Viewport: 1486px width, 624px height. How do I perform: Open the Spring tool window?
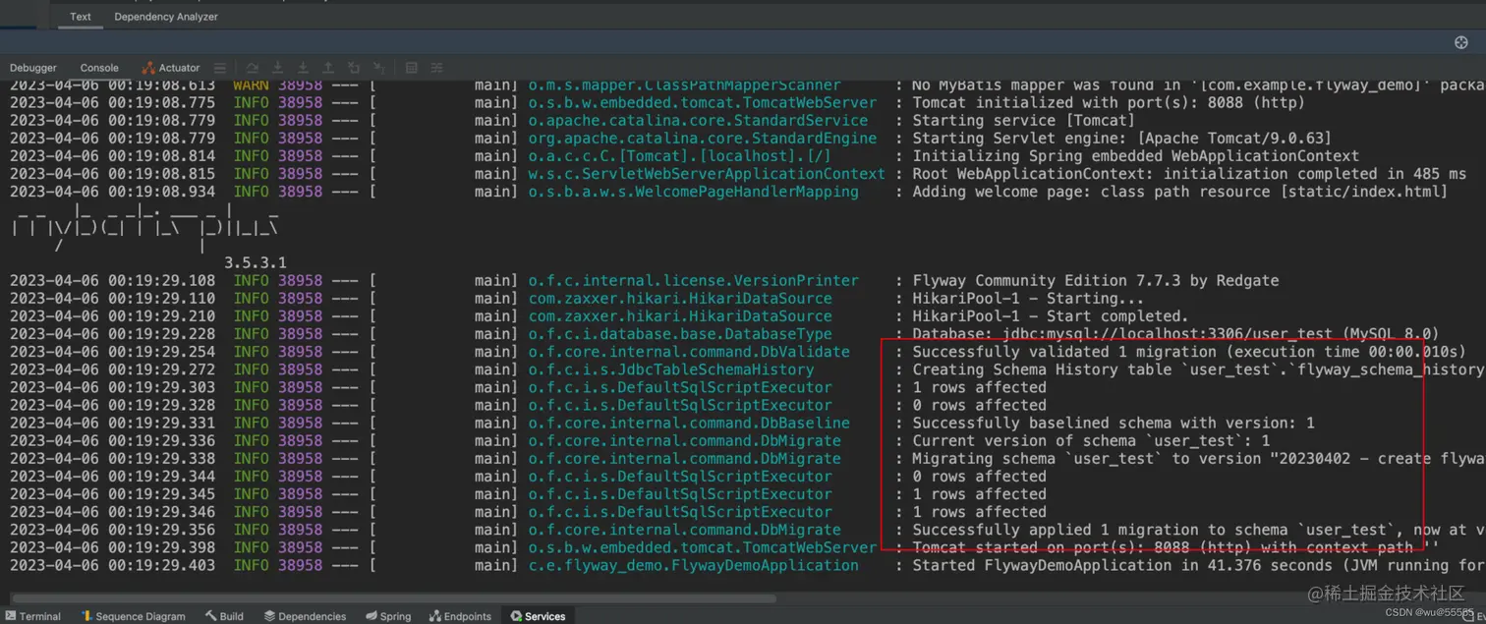click(388, 616)
